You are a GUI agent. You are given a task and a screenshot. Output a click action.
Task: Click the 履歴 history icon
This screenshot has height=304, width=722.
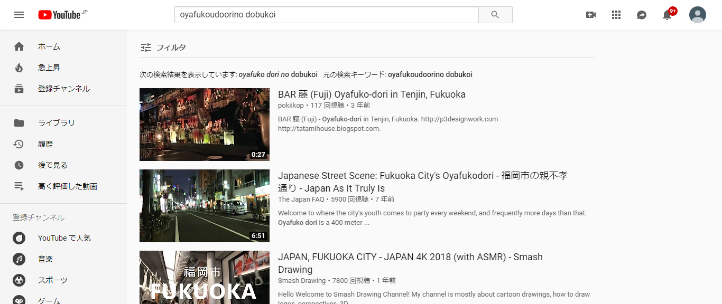19,144
